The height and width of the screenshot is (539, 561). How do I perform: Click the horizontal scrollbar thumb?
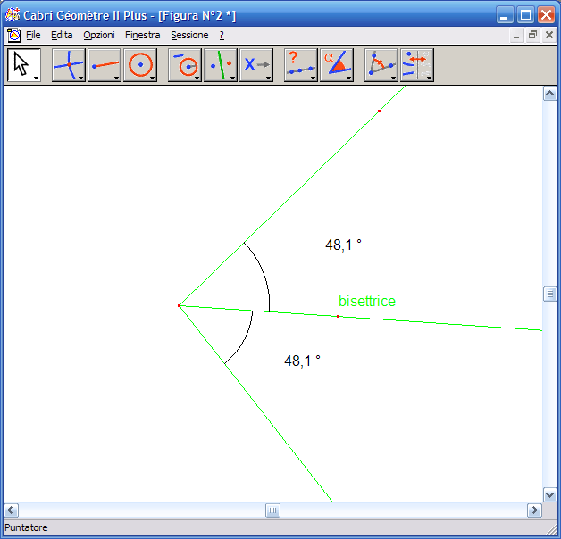click(x=272, y=510)
